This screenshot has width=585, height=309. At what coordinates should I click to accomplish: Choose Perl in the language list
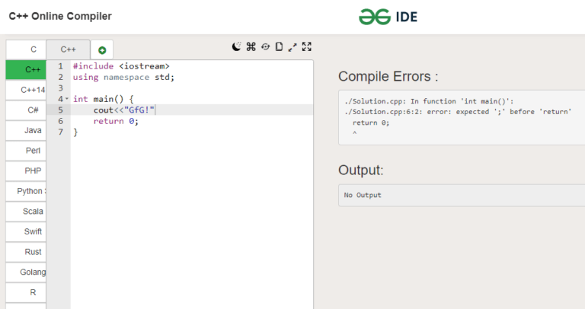click(26, 151)
